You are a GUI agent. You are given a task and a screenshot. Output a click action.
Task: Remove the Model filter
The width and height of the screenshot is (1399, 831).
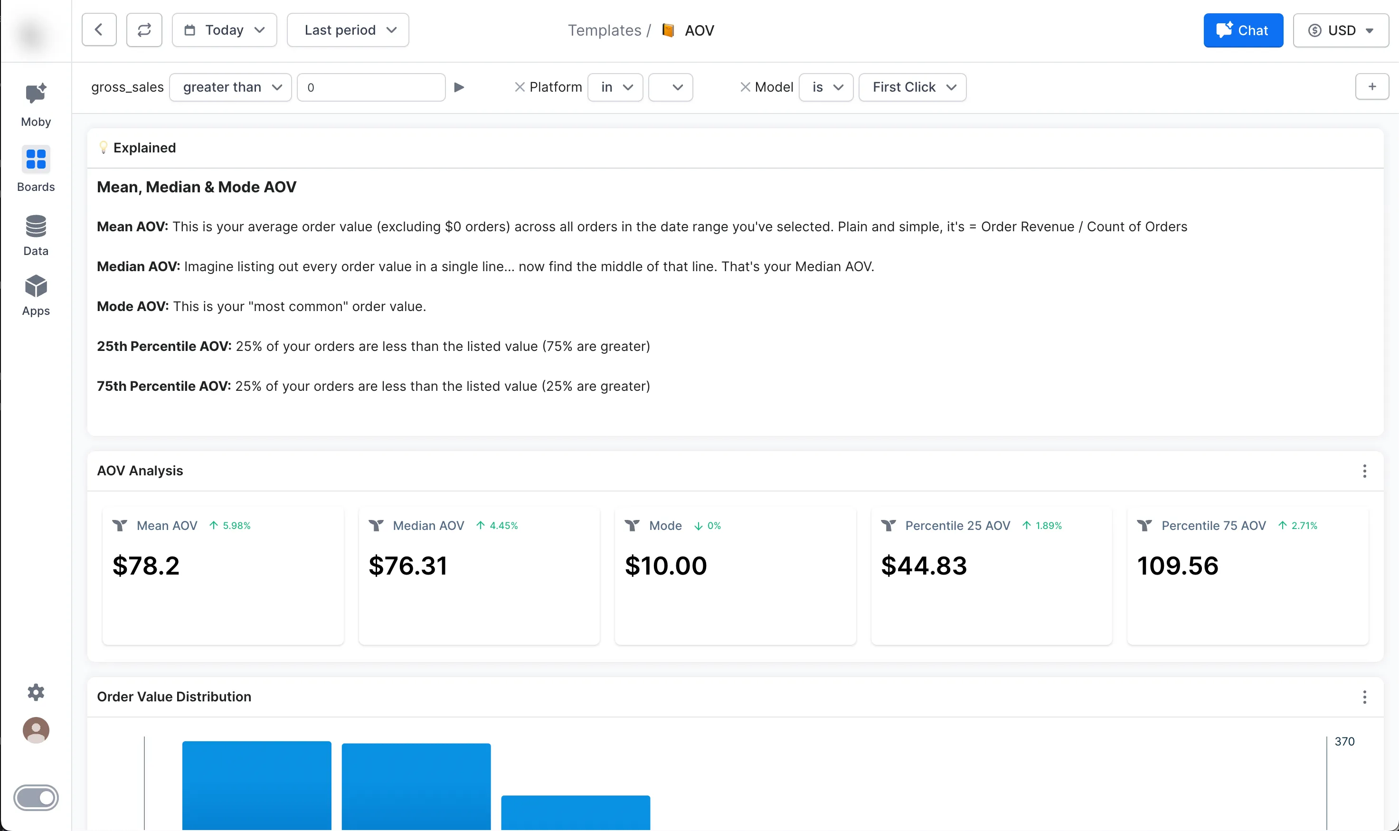pyautogui.click(x=745, y=87)
